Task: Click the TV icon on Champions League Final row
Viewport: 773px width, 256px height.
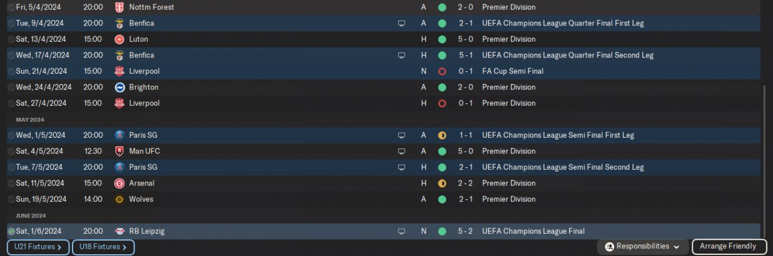Action: coord(402,231)
